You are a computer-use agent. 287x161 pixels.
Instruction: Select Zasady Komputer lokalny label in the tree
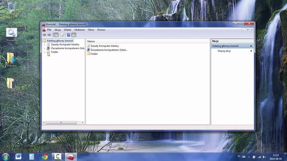[65, 45]
